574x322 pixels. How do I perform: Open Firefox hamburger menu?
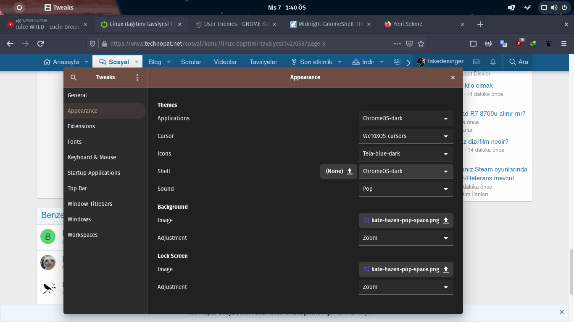click(x=564, y=44)
